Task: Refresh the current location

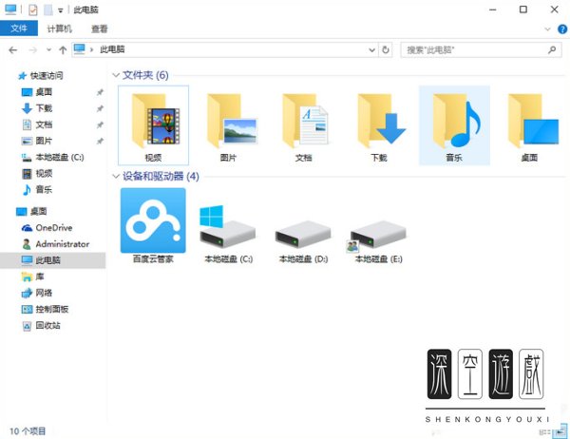Action: pyautogui.click(x=386, y=49)
